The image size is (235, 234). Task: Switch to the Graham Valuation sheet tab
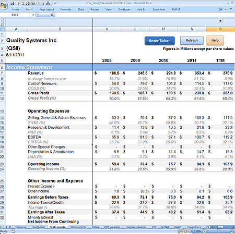tap(136, 227)
